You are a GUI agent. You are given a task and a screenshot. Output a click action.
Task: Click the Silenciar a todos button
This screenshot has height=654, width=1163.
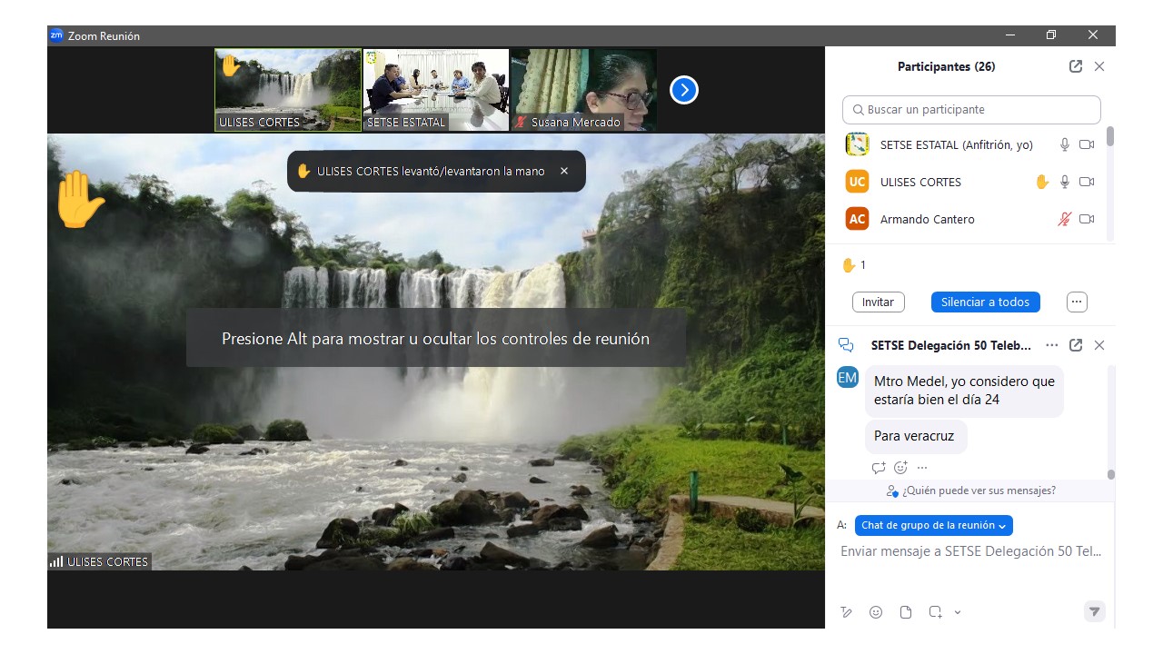[x=985, y=302]
